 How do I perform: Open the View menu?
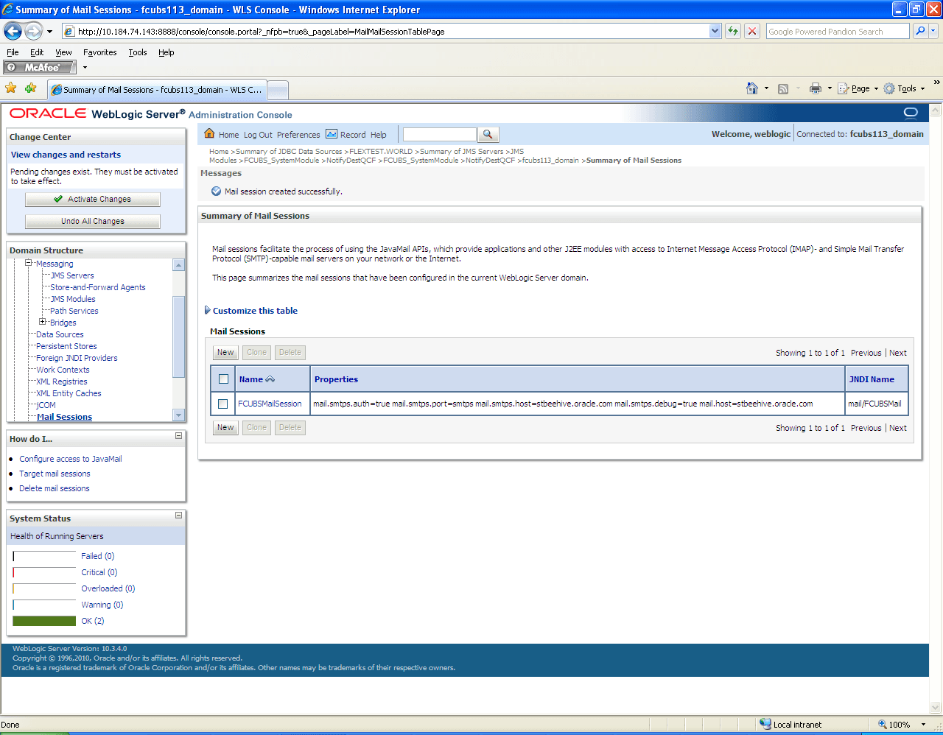pos(63,52)
